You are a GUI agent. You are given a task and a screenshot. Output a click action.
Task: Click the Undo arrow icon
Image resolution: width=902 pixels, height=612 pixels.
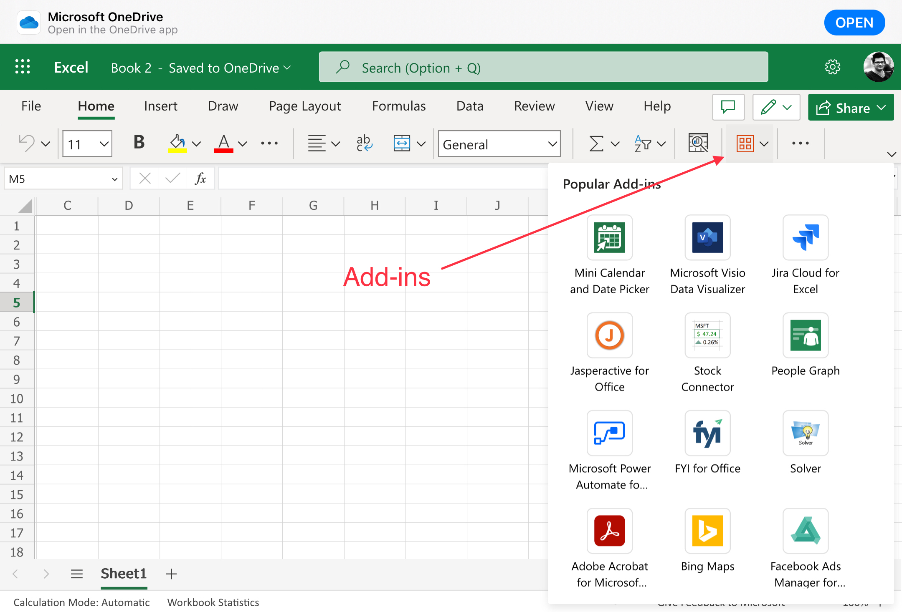click(x=27, y=144)
